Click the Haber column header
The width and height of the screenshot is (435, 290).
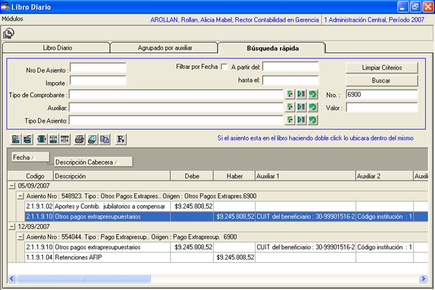[235, 176]
